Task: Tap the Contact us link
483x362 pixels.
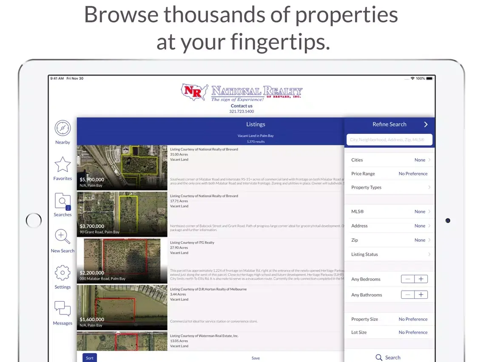Action: (x=241, y=106)
